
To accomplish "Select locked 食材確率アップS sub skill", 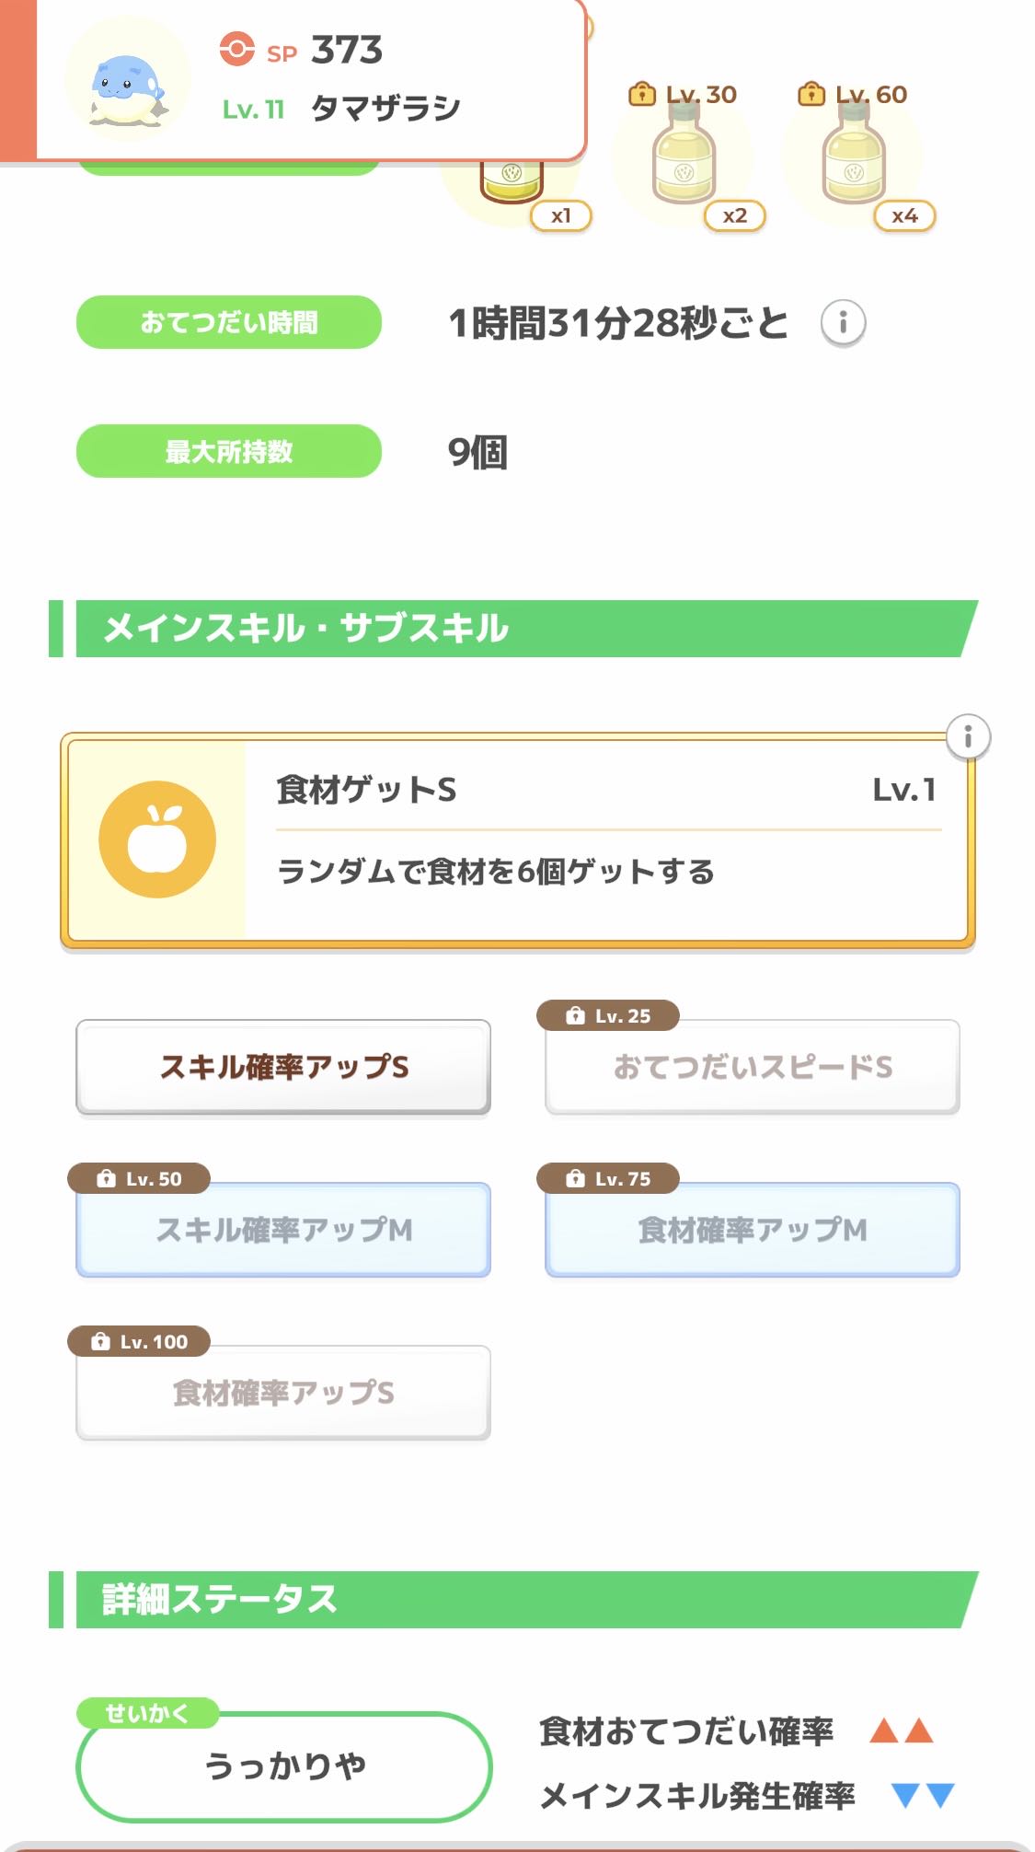I will point(283,1393).
